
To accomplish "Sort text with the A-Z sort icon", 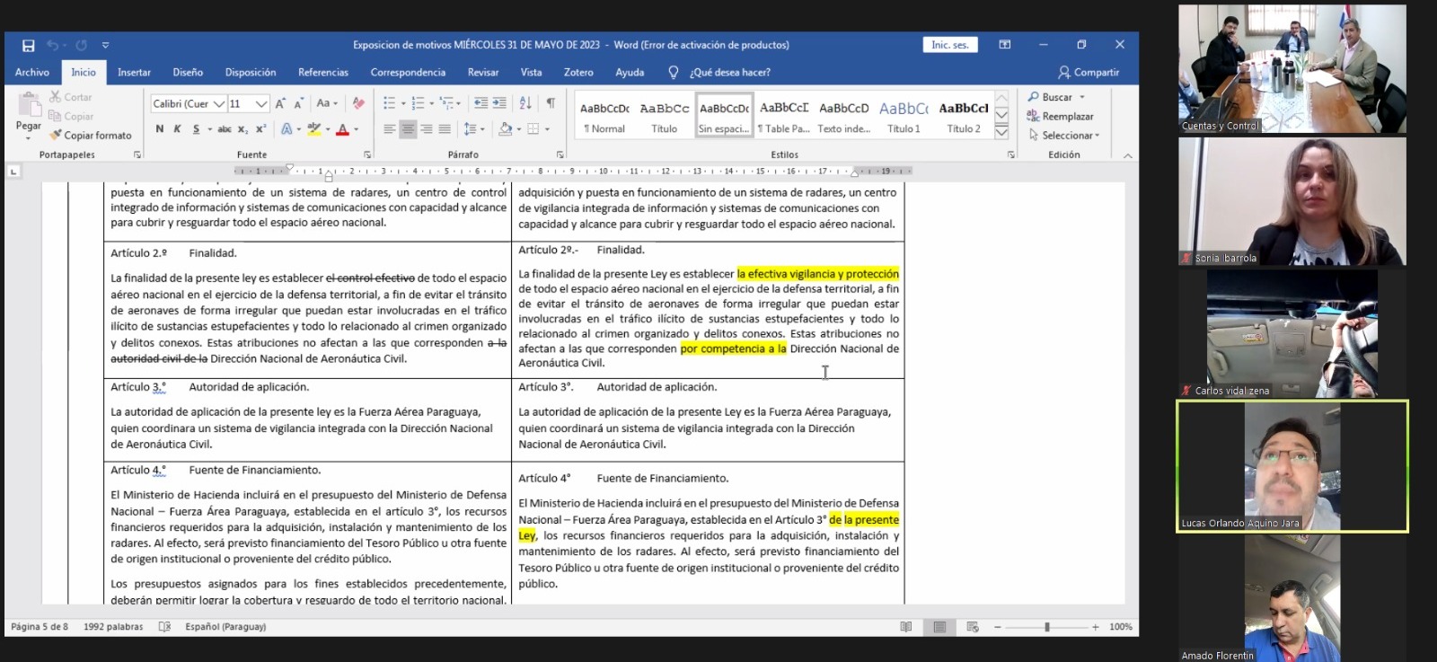I will click(525, 103).
